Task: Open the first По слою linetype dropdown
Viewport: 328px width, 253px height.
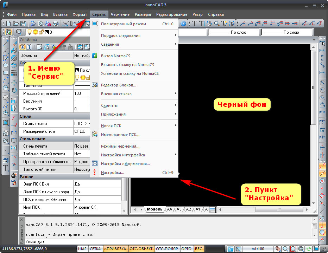Action: click(234, 32)
